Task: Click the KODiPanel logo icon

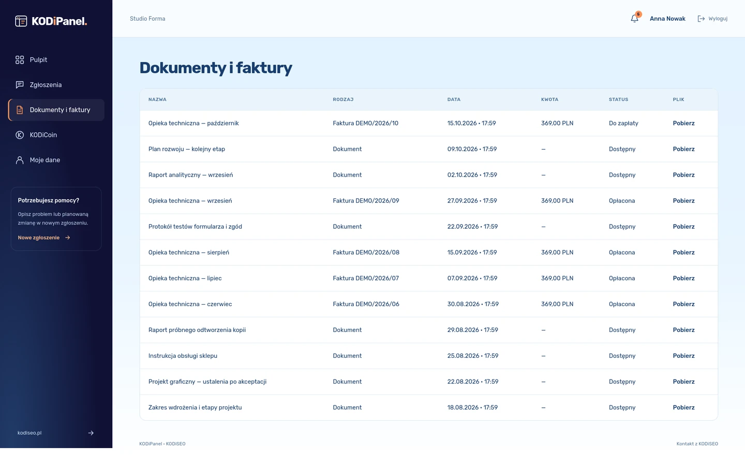Action: tap(21, 21)
